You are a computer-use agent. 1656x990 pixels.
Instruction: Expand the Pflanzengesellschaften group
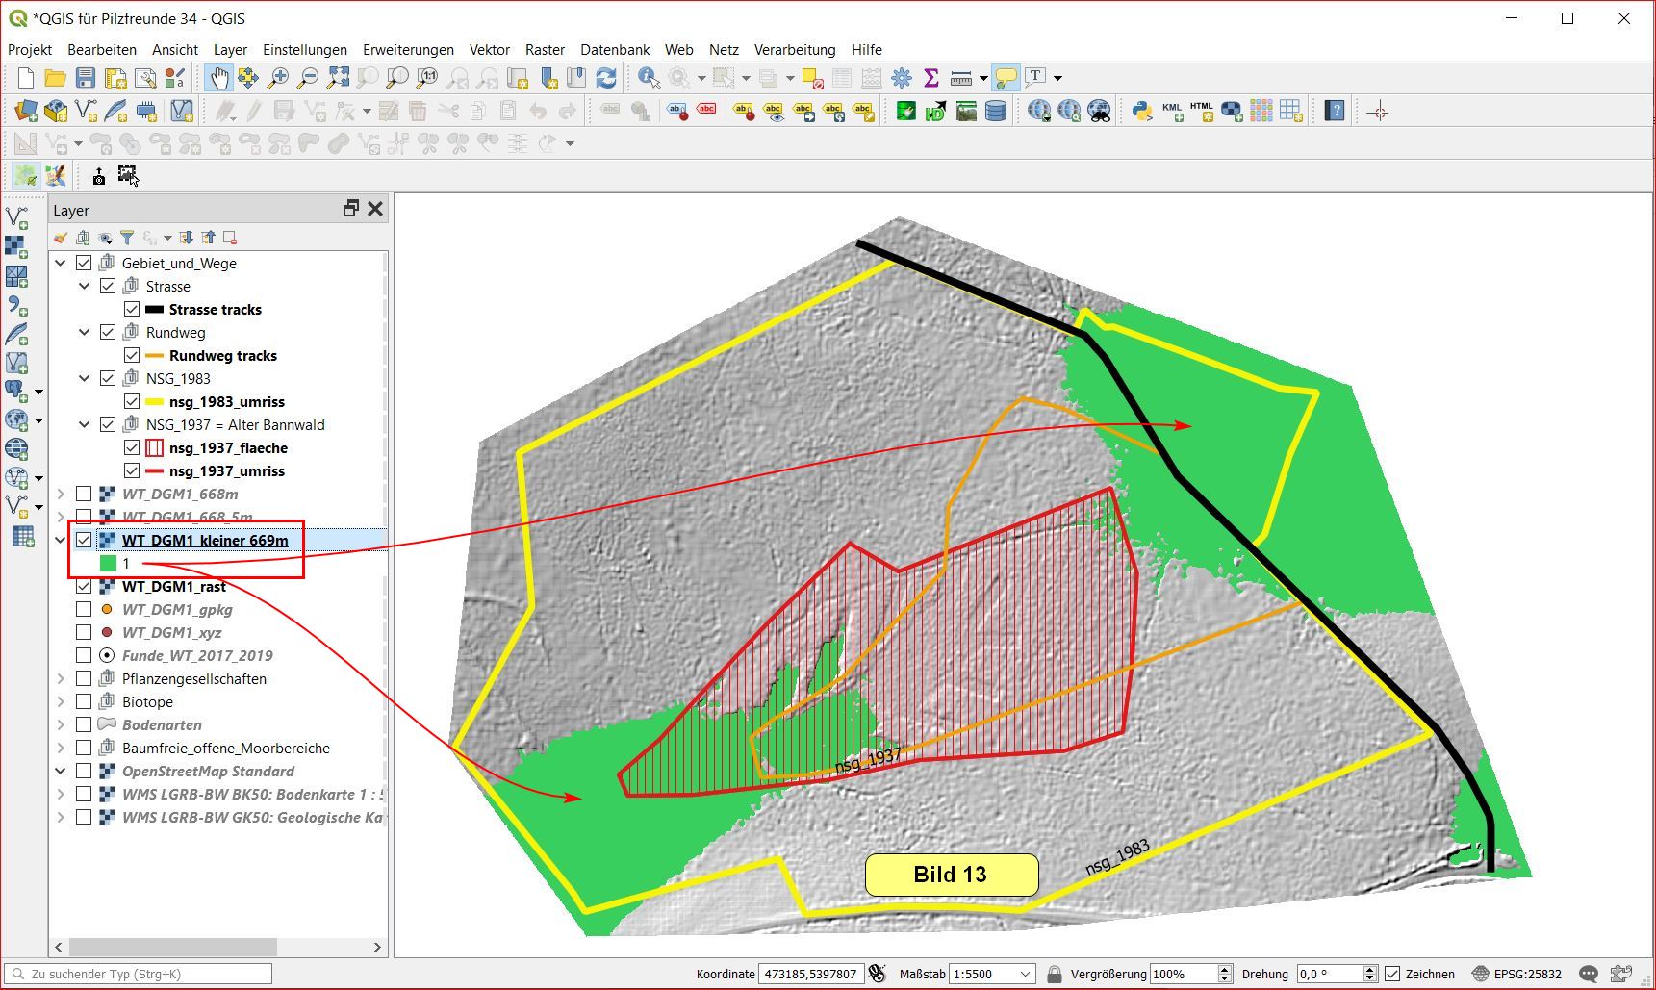(61, 679)
